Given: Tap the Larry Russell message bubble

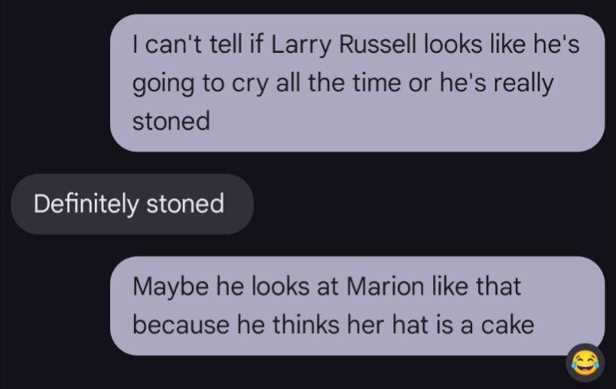Looking at the screenshot, I should pyautogui.click(x=357, y=83).
